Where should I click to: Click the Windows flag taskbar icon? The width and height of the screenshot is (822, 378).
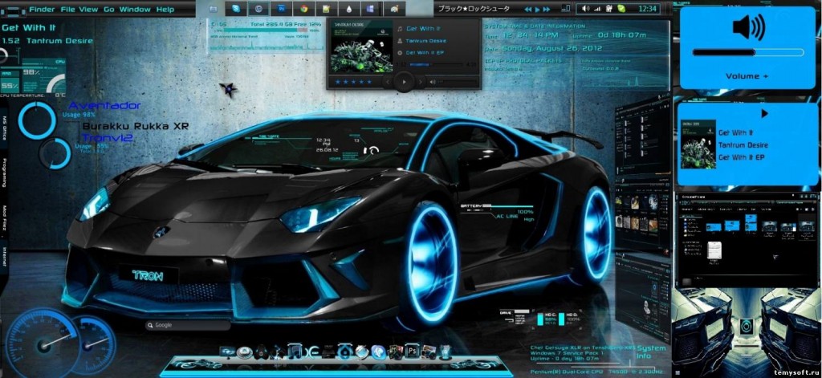click(x=371, y=8)
